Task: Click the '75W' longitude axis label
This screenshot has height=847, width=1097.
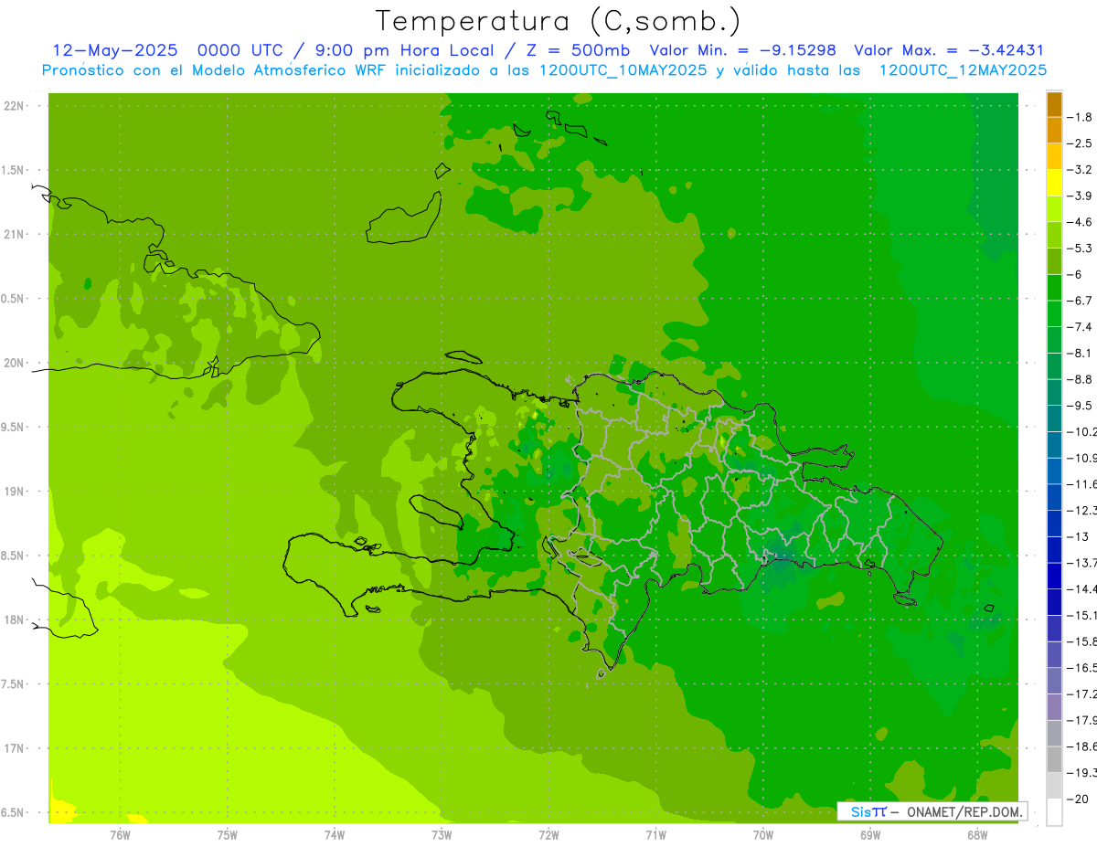Action: tap(227, 834)
